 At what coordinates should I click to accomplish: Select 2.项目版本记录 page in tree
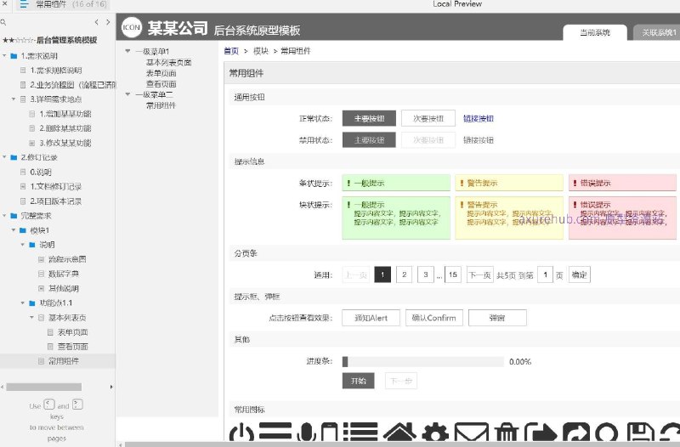click(56, 201)
